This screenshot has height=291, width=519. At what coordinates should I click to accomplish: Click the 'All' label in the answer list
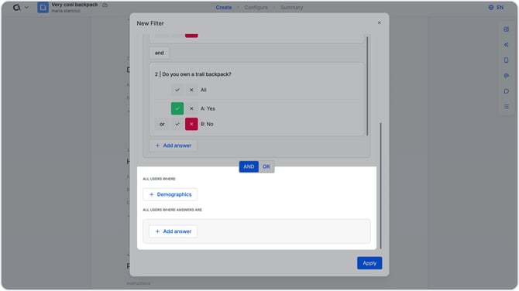click(203, 90)
